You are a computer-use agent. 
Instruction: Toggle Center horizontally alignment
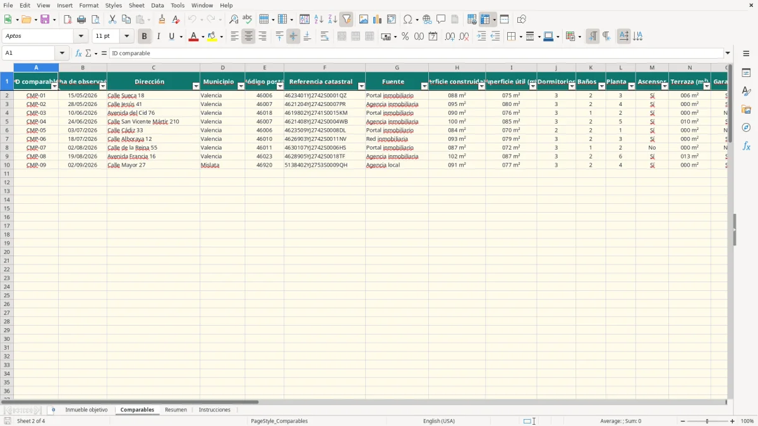click(248, 37)
